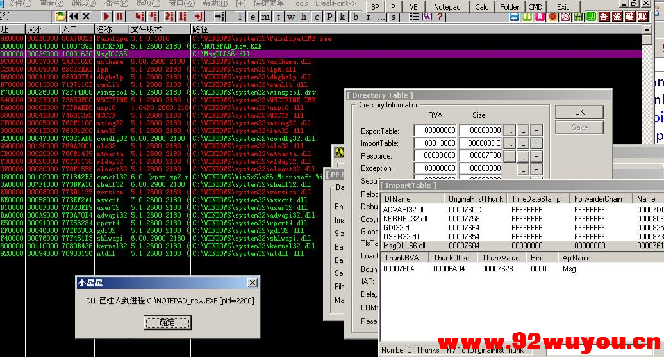
Task: Select the KERNEL32.dll row in ImportTable
Action: [405, 218]
